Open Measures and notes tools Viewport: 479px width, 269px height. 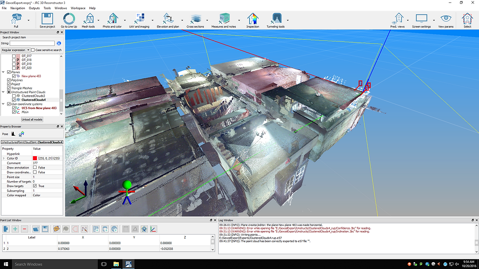tap(224, 19)
